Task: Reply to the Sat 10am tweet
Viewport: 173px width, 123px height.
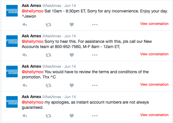Action: pyautogui.click(x=25, y=25)
